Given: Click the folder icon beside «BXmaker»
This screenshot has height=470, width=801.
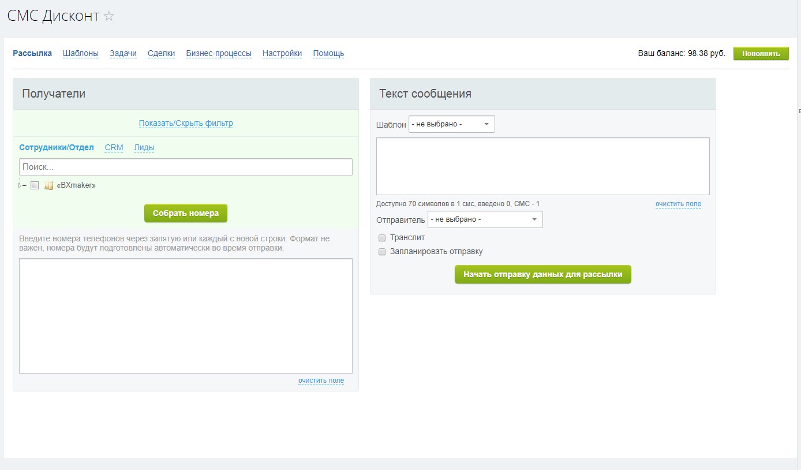Looking at the screenshot, I should 49,185.
